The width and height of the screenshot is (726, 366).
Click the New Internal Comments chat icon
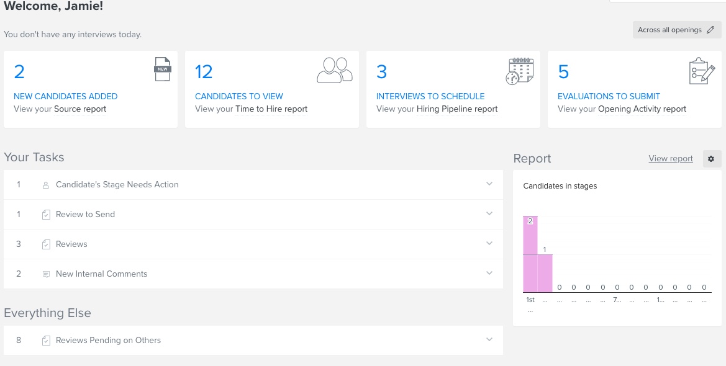point(46,274)
